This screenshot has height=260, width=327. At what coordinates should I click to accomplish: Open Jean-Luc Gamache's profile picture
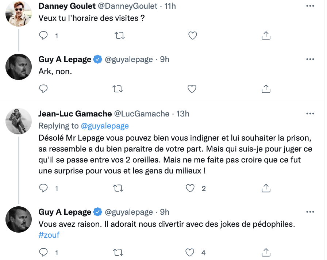[19, 121]
